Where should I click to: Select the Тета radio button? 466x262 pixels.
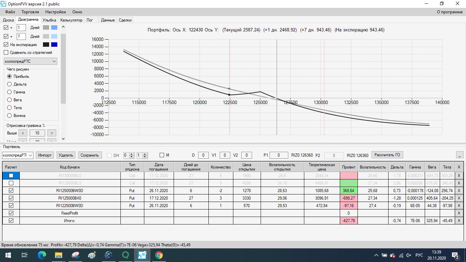[9, 108]
